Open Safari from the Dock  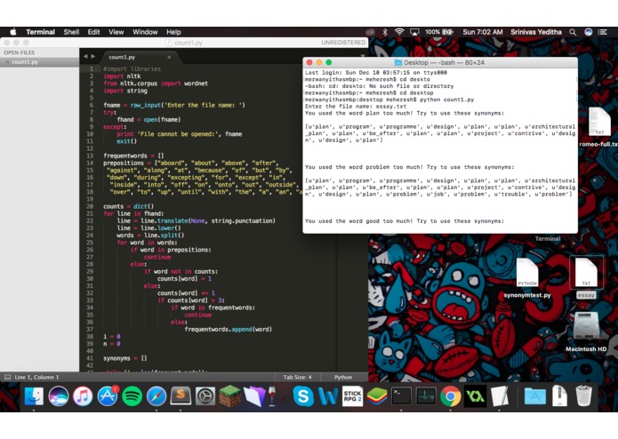click(157, 396)
